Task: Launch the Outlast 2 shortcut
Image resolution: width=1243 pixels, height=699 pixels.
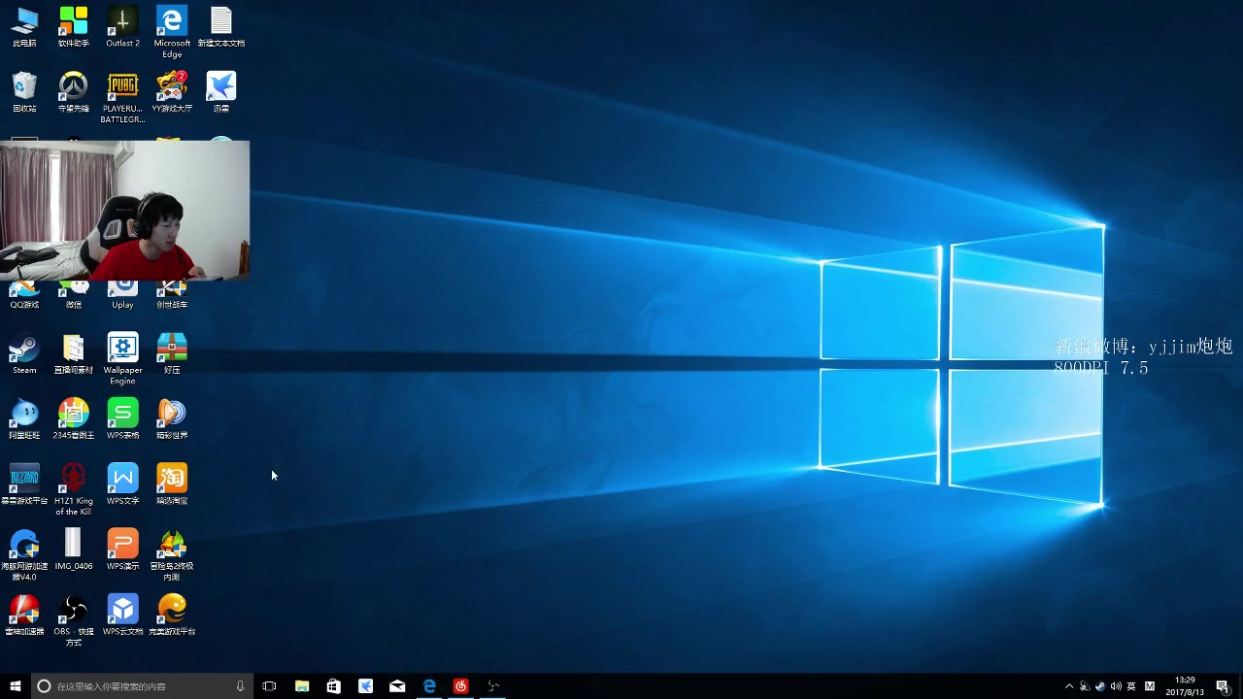Action: tap(122, 27)
